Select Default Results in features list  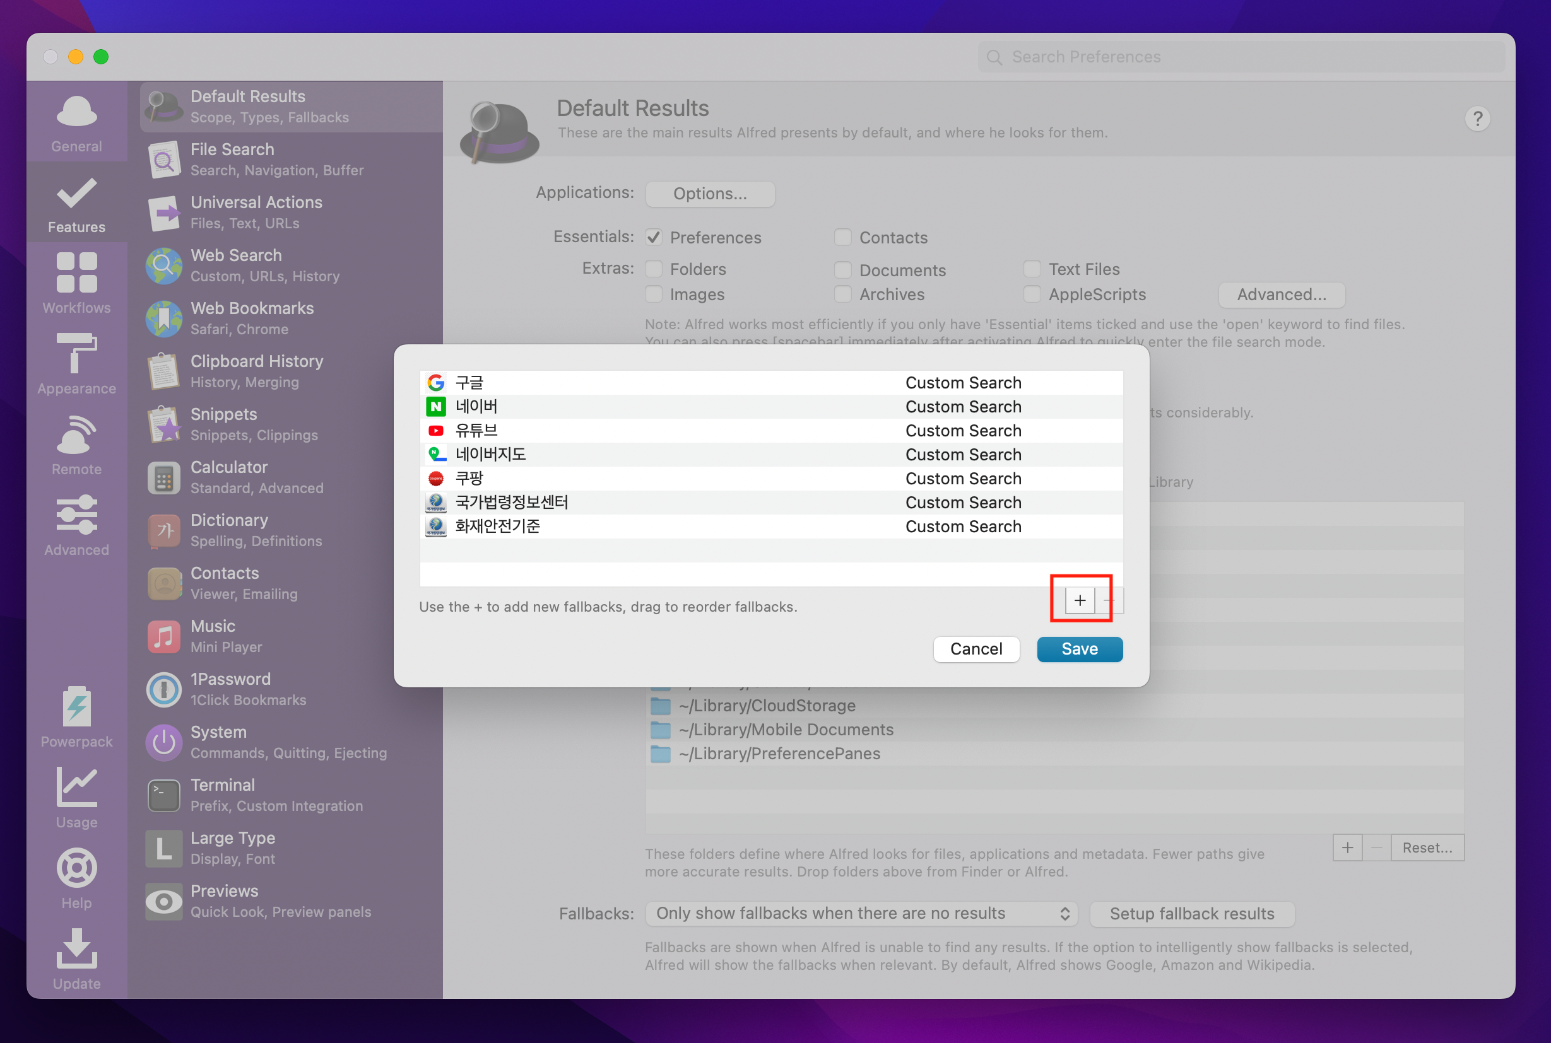pos(292,107)
